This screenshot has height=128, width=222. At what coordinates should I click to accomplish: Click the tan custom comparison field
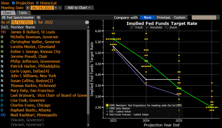tap(204, 17)
